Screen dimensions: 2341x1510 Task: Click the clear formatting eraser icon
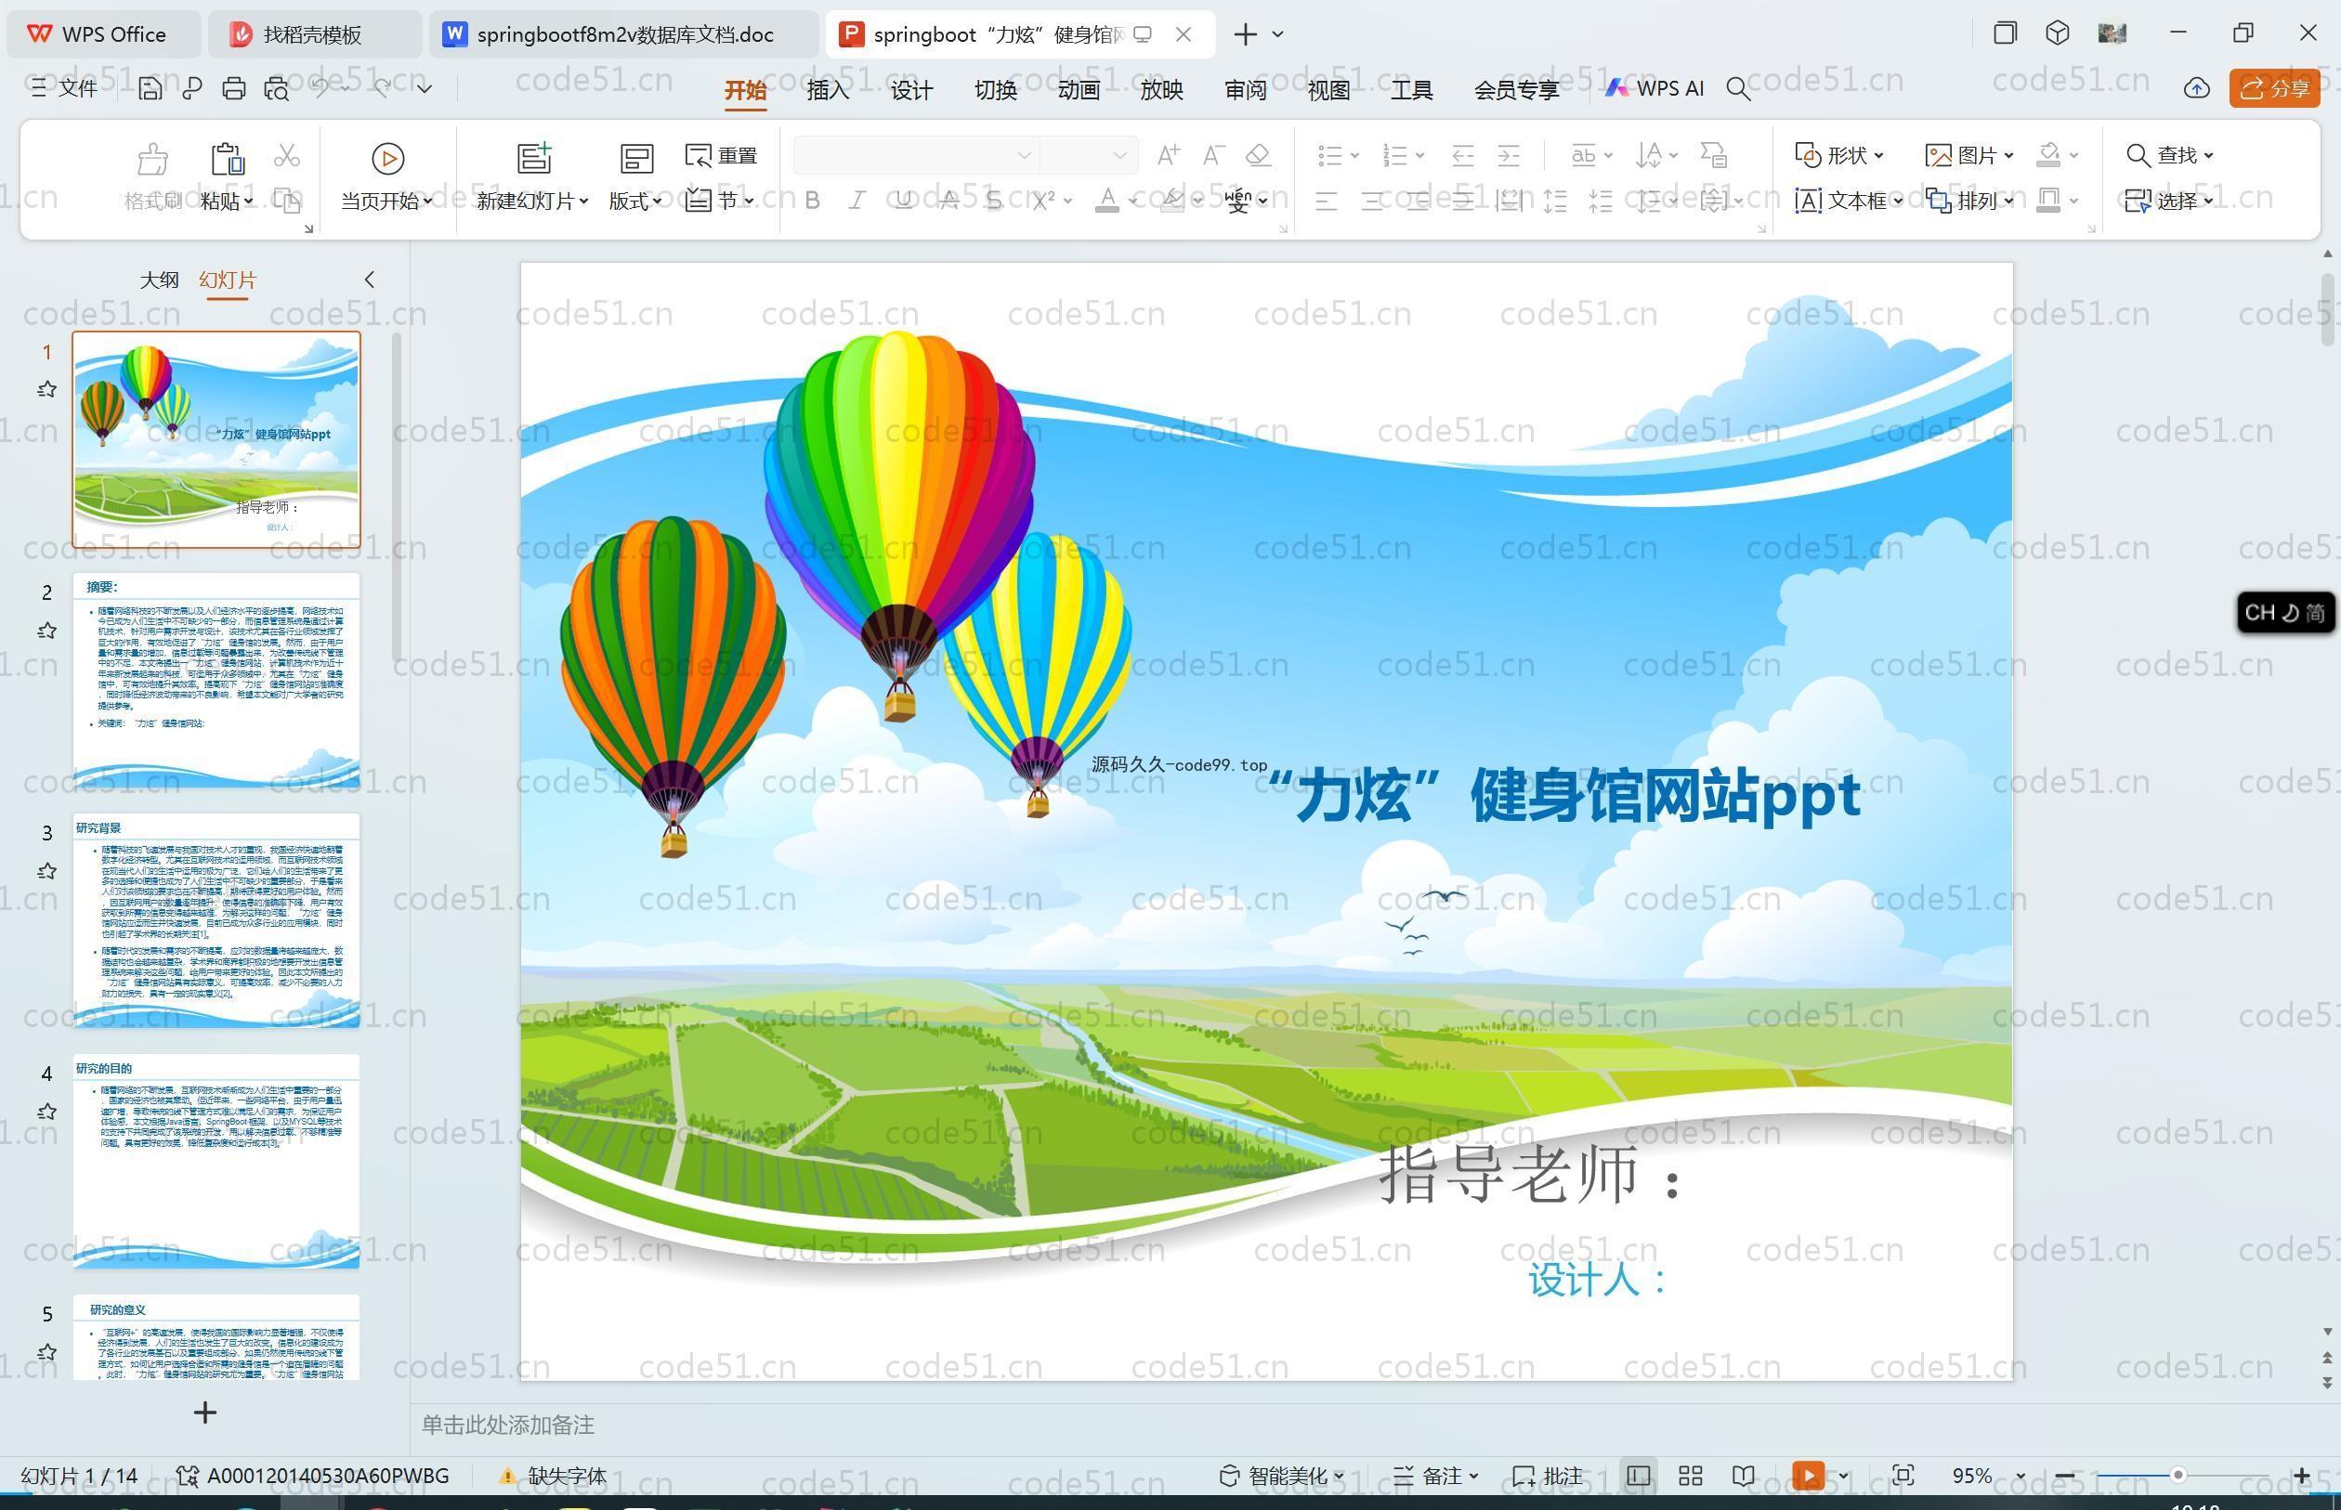click(1258, 155)
